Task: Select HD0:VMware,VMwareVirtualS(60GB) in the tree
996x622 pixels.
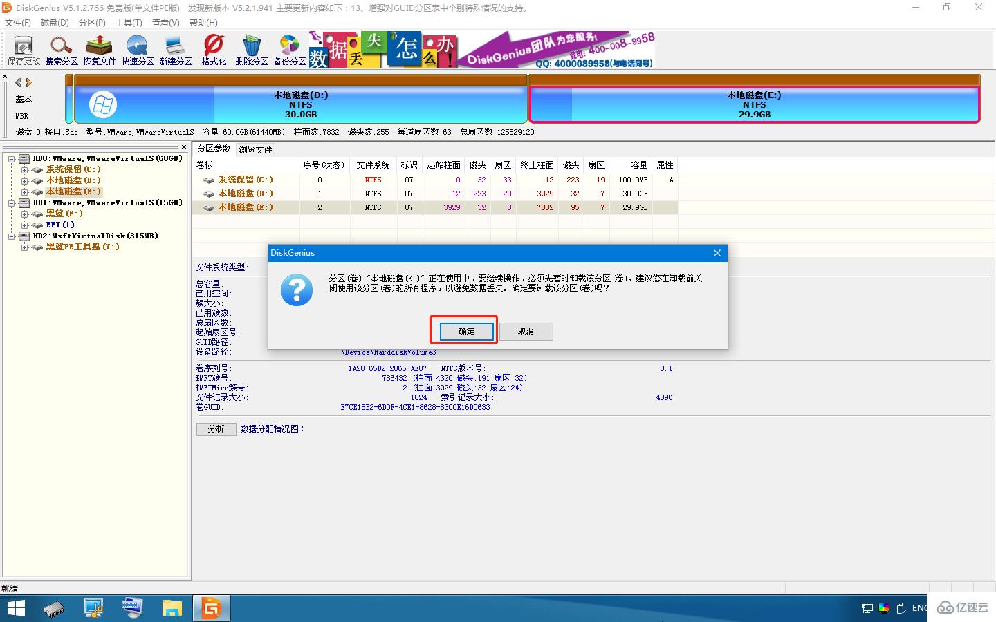Action: click(x=108, y=158)
